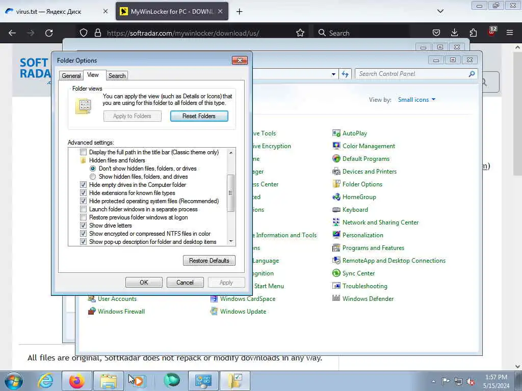This screenshot has width=522, height=391.
Task: Click Search Control Panel input field
Action: point(416,74)
